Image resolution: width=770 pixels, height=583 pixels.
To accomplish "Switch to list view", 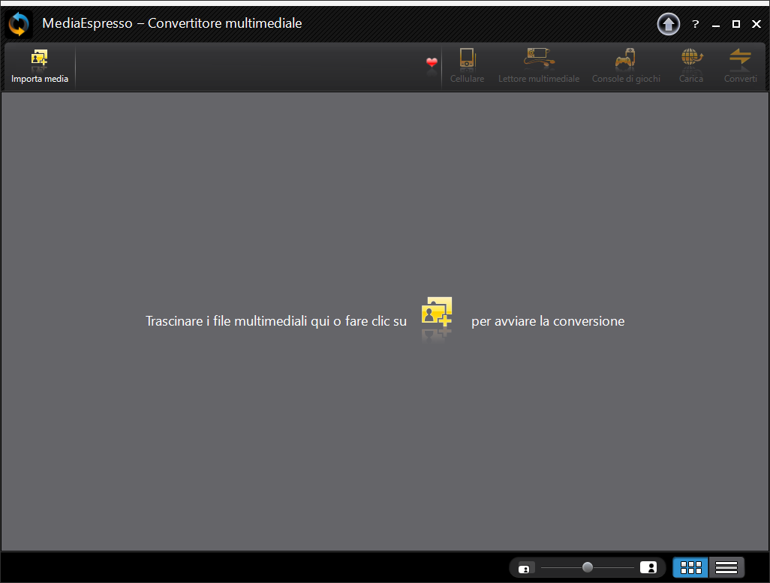I will 726,568.
